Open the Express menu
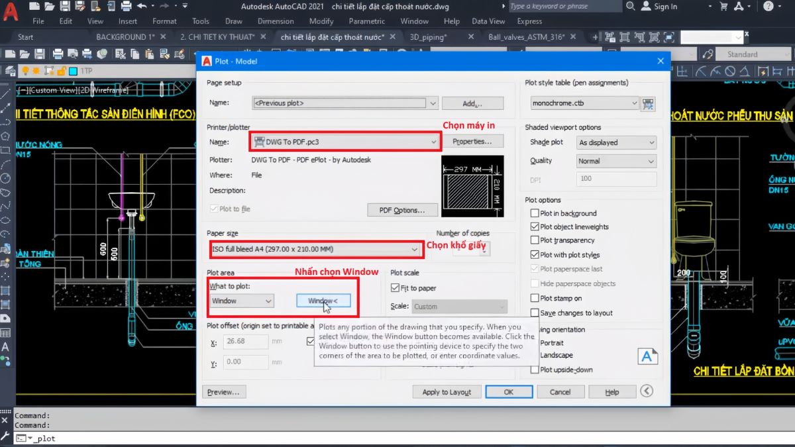795x447 pixels. tap(529, 21)
